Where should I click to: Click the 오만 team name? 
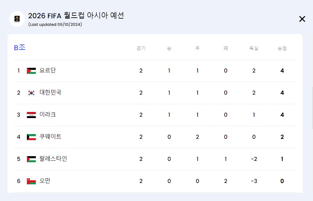(x=45, y=181)
